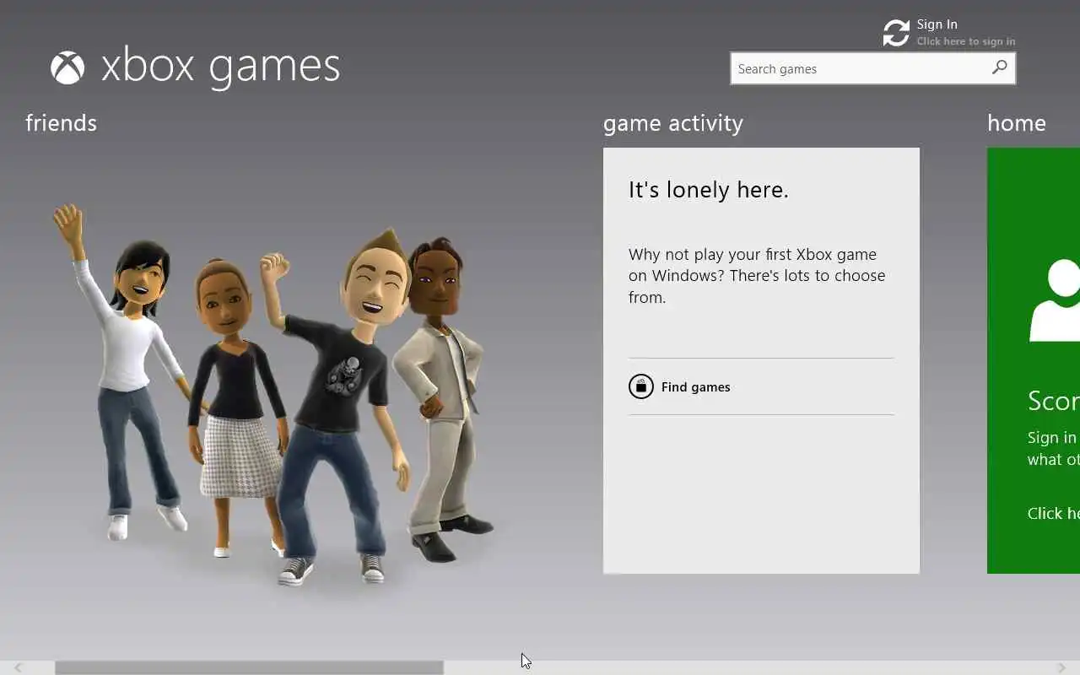Click the profile silhouette icon on green tile

click(x=1055, y=301)
